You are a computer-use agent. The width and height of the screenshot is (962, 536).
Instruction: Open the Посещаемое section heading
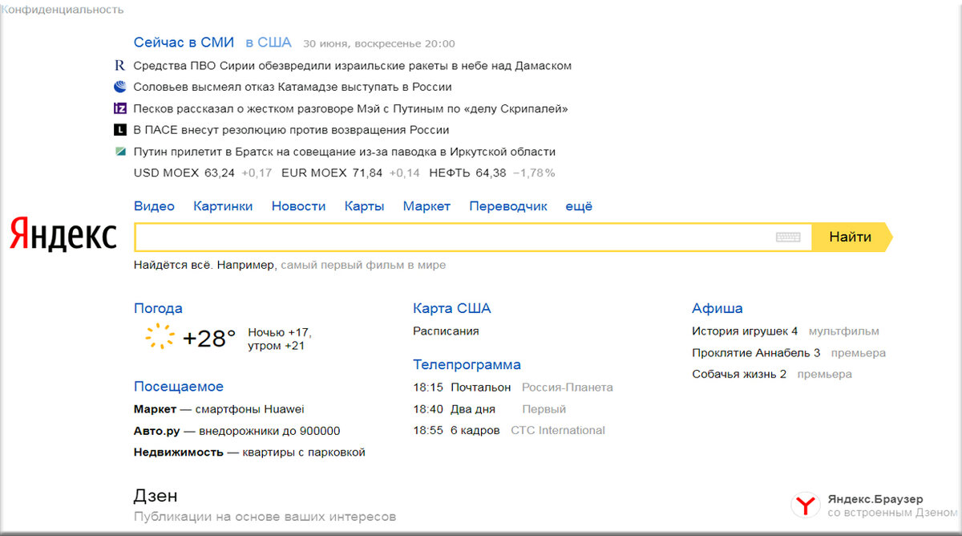click(179, 387)
